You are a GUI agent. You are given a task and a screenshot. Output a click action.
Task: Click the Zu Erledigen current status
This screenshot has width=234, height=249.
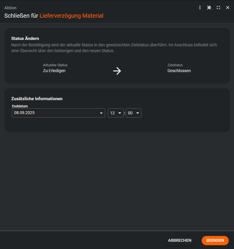point(54,71)
